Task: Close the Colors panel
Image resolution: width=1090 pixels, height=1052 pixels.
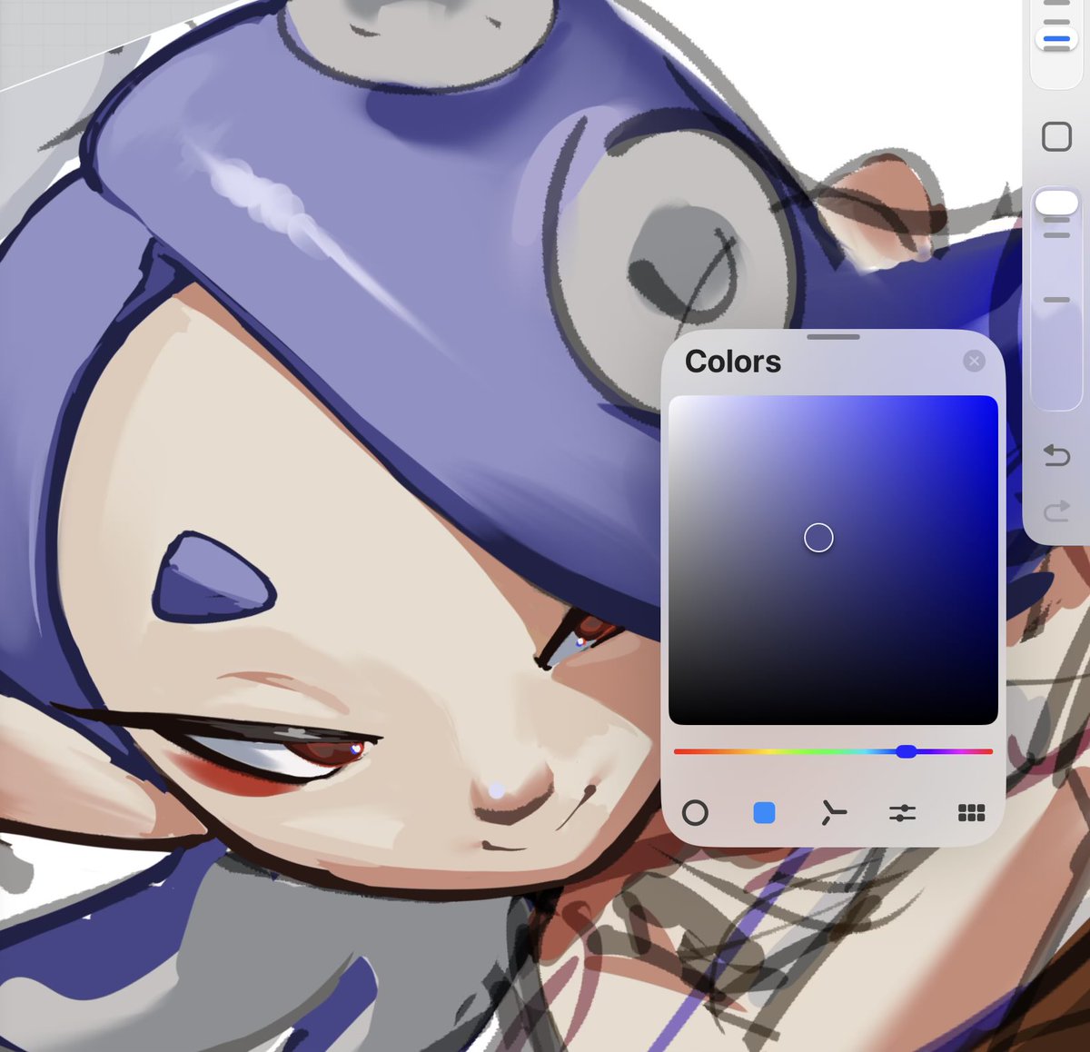Action: point(974,362)
